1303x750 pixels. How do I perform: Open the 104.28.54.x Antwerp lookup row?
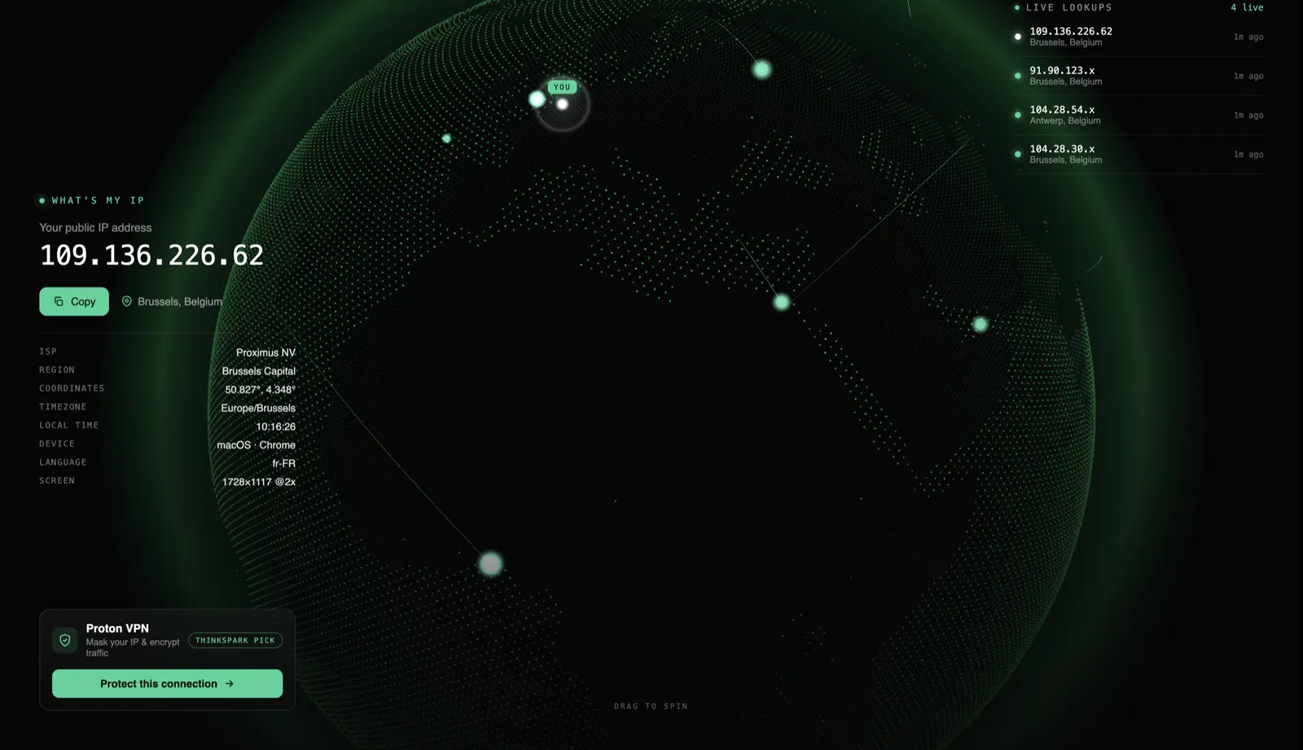pos(1140,115)
